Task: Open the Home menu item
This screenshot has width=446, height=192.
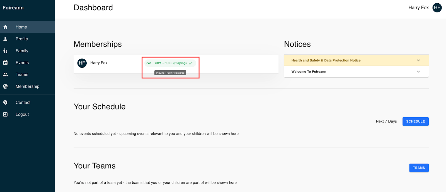Action: (27, 27)
